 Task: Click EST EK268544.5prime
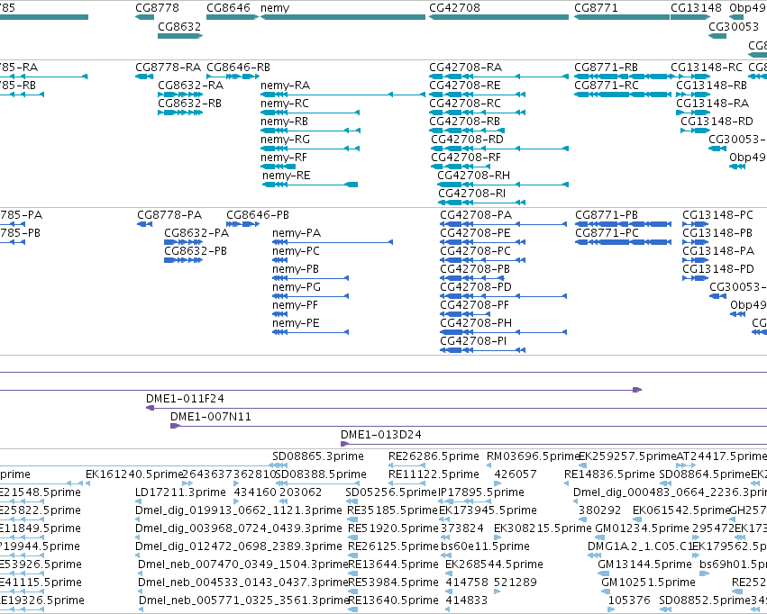(x=494, y=564)
